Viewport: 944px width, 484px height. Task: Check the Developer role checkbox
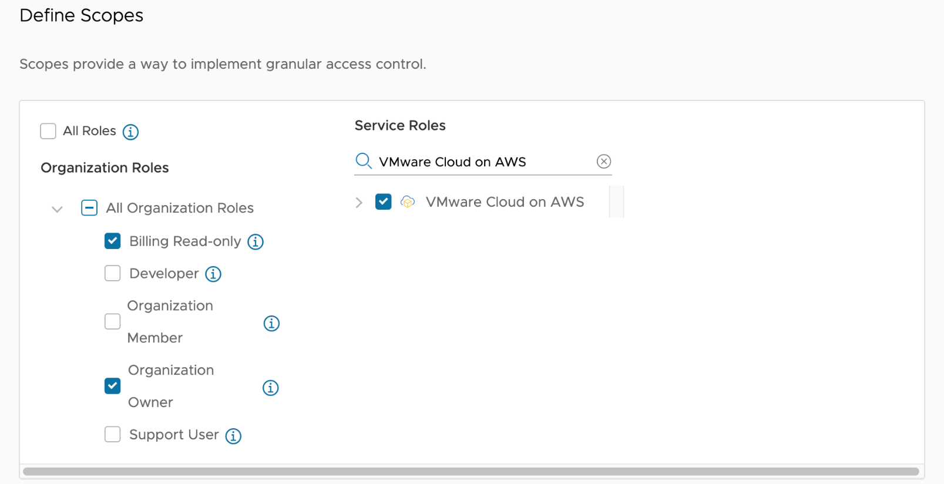(113, 274)
